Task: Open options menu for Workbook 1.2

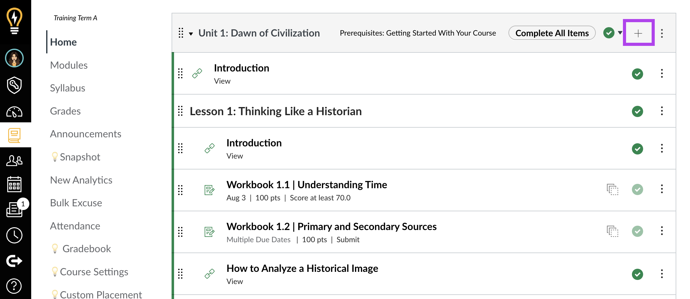Action: [662, 231]
